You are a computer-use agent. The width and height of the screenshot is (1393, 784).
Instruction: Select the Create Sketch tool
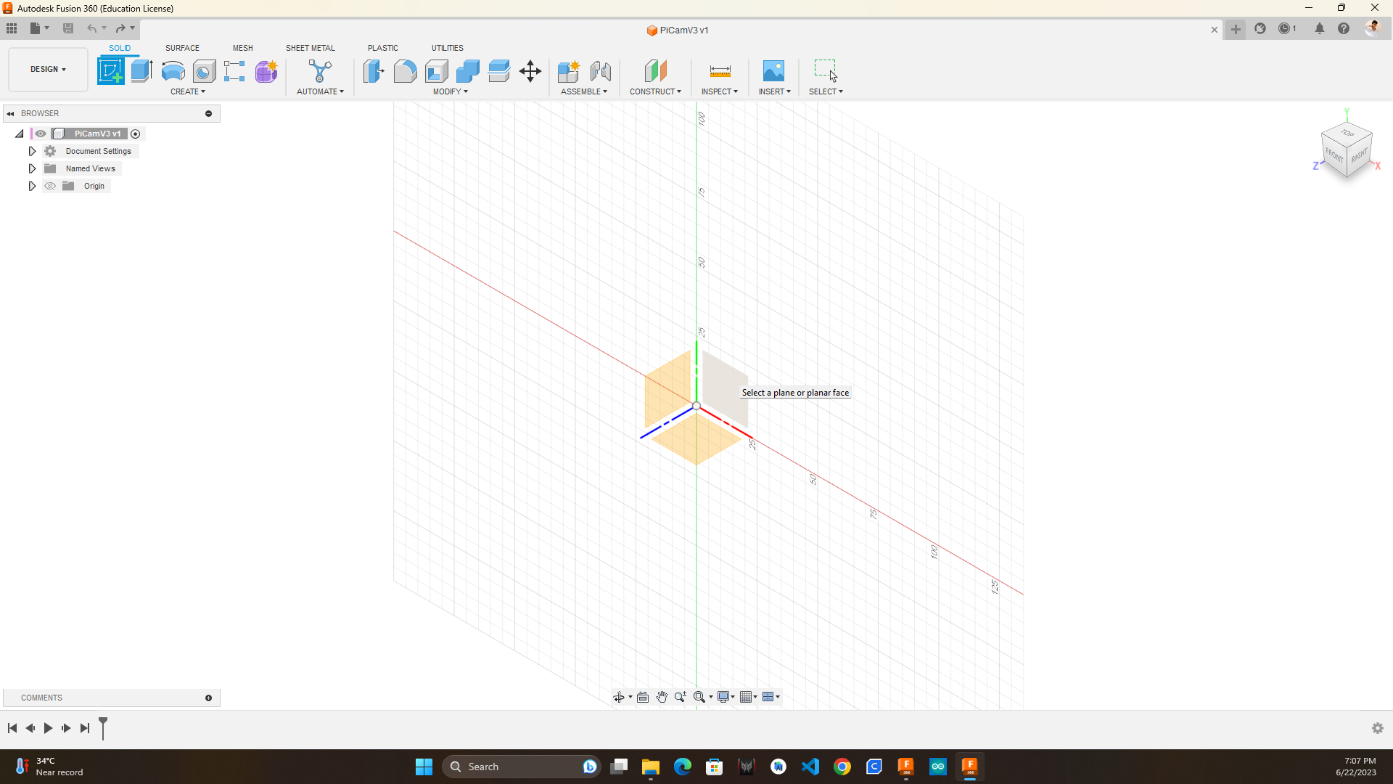(x=110, y=71)
